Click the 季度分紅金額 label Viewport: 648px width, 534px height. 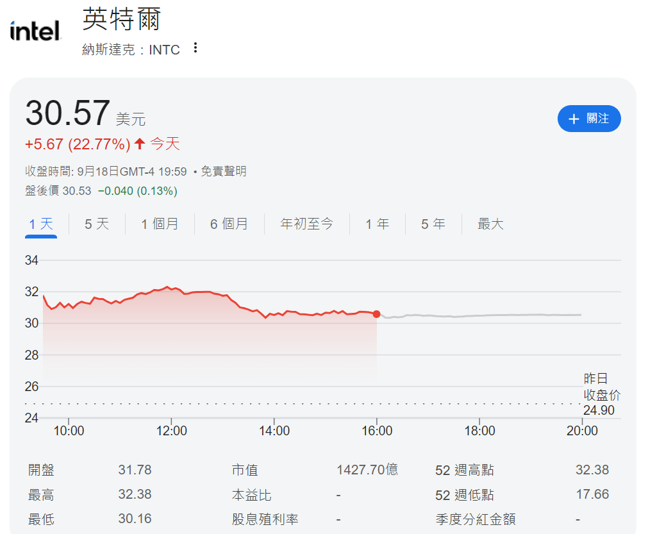click(476, 519)
